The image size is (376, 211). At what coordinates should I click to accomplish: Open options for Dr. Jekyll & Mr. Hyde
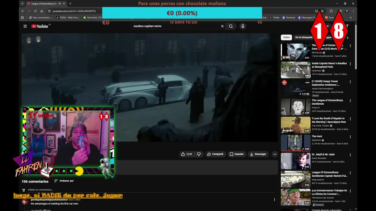(x=350, y=155)
